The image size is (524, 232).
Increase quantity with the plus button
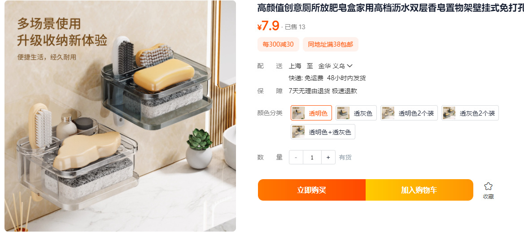tap(328, 157)
